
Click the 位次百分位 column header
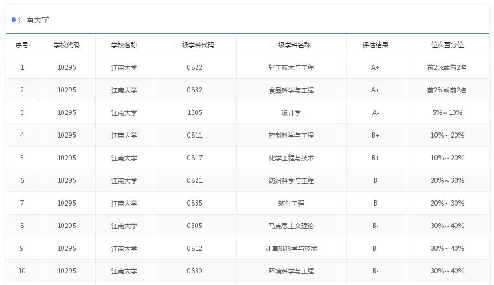[447, 45]
